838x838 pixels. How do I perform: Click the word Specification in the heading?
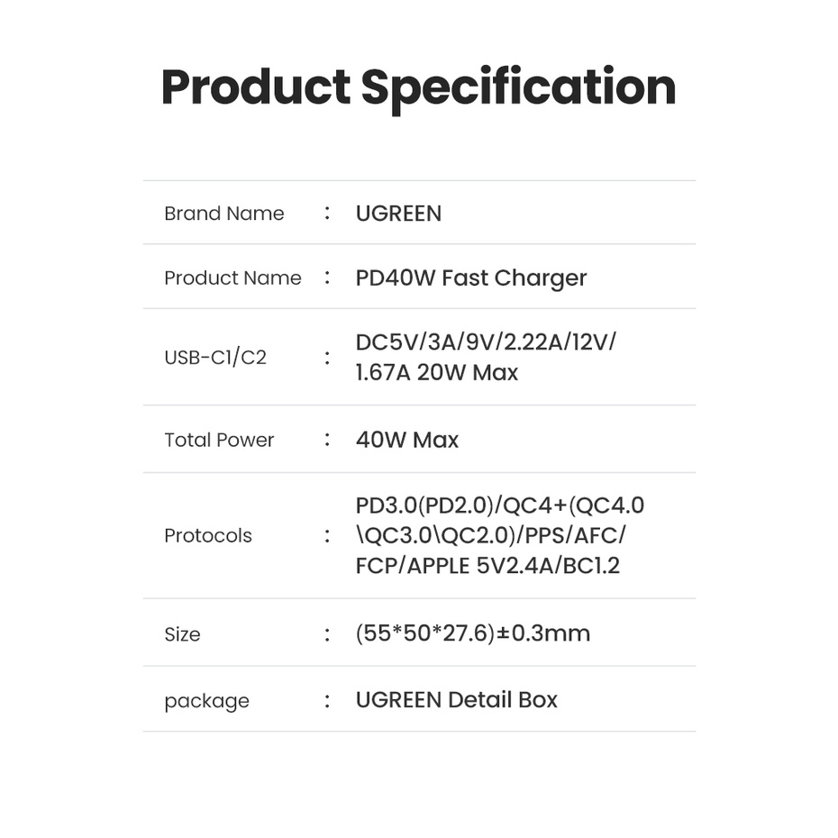click(518, 87)
